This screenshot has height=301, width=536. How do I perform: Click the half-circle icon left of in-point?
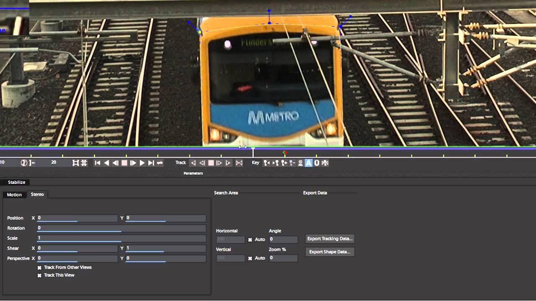pyautogui.click(x=24, y=163)
